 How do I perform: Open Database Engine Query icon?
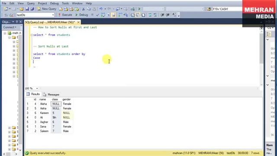click(x=61, y=9)
